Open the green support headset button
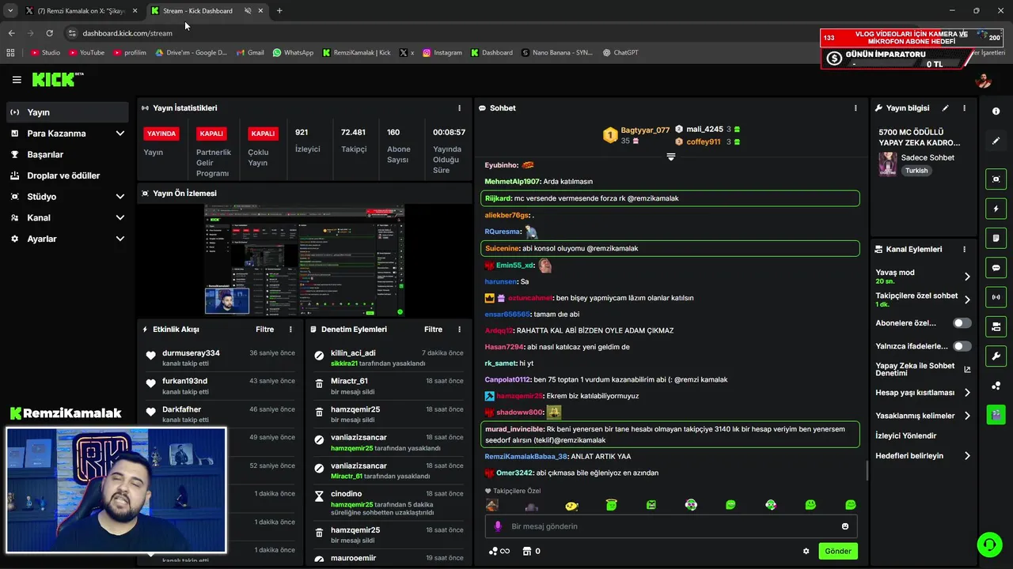The height and width of the screenshot is (569, 1013). pos(988,544)
